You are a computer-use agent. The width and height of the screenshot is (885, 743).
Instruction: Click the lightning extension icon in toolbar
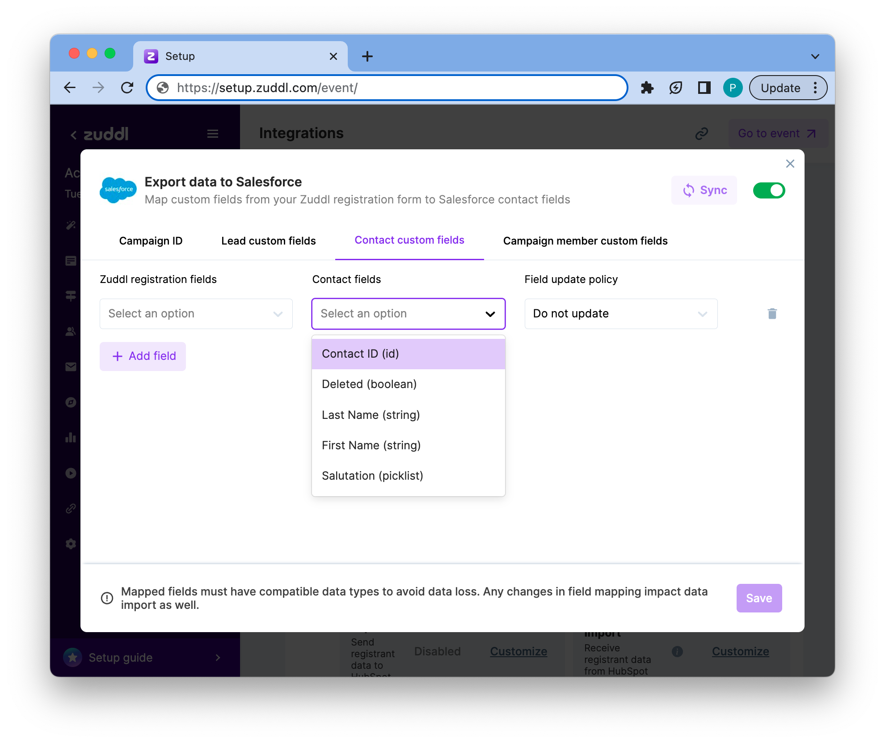675,88
